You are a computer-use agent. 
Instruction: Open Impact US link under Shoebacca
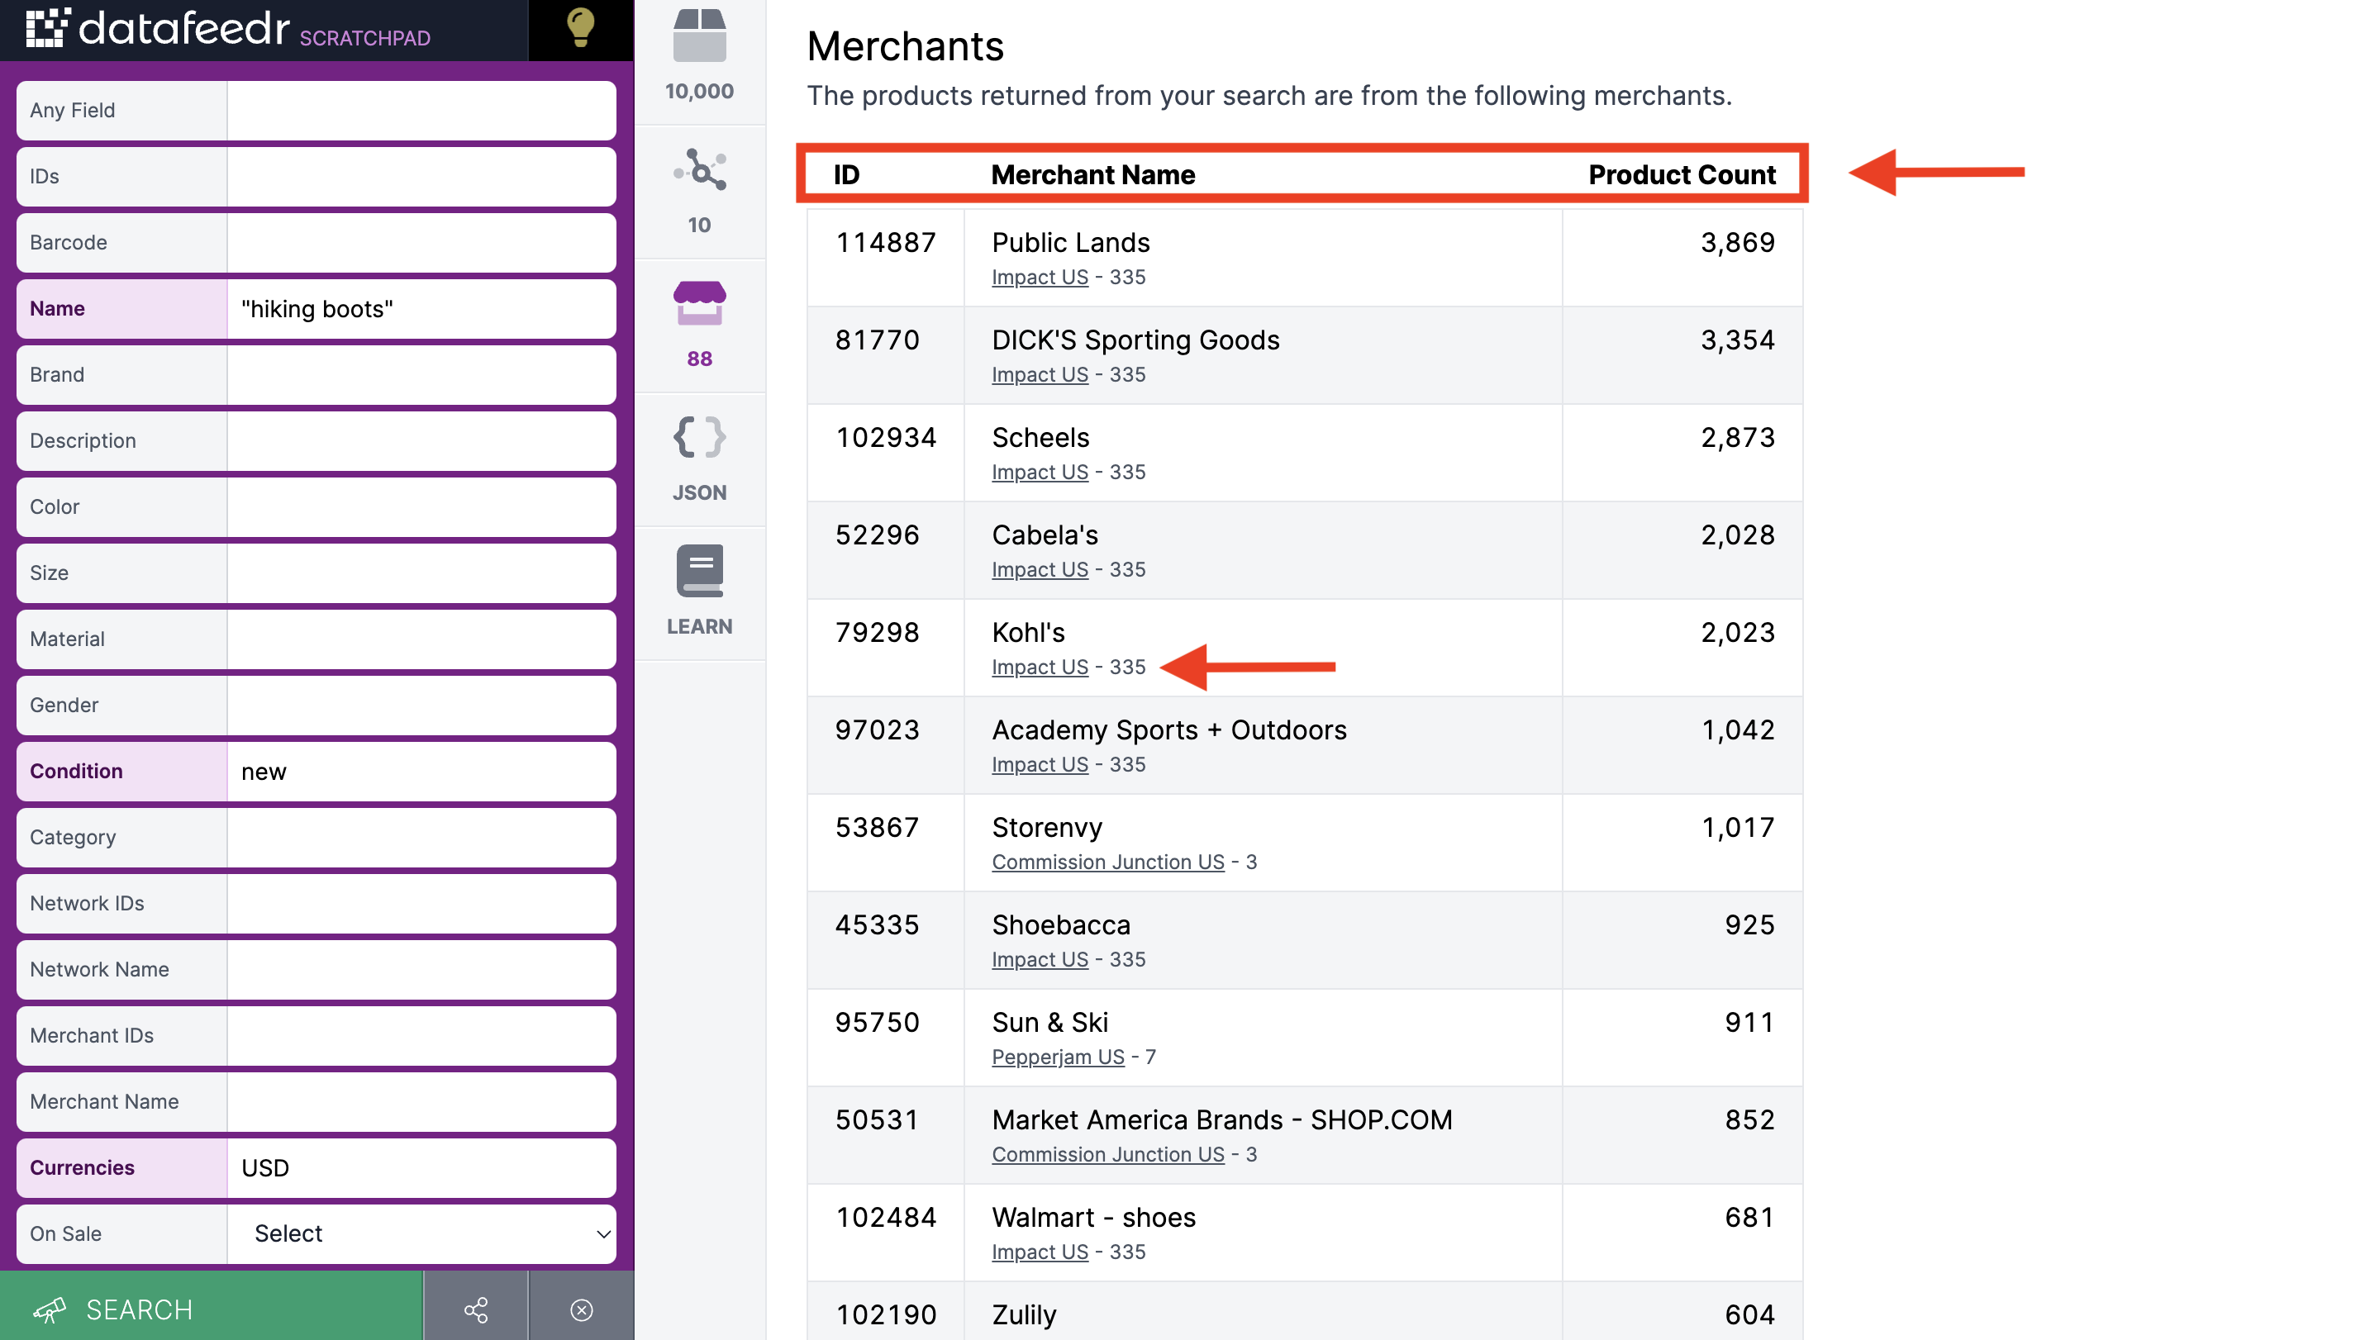1039,960
